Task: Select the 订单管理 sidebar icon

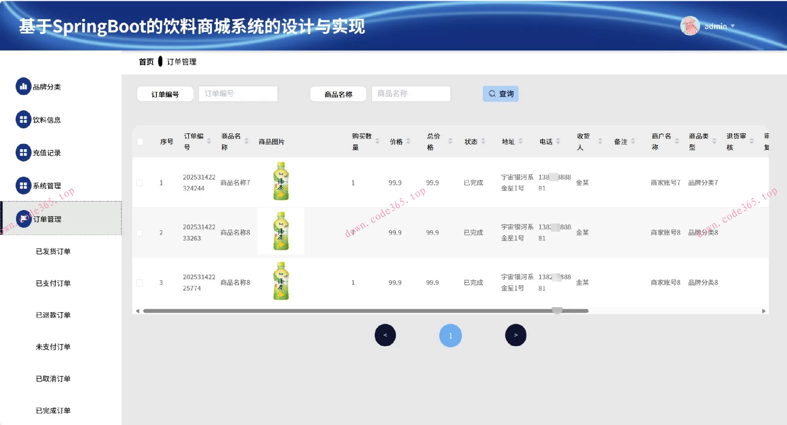Action: (23, 219)
